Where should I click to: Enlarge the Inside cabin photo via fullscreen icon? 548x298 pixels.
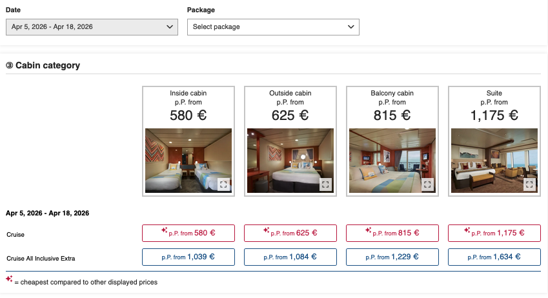coord(223,184)
